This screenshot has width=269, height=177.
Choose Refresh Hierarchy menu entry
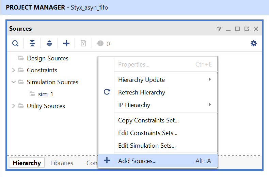pos(141,92)
